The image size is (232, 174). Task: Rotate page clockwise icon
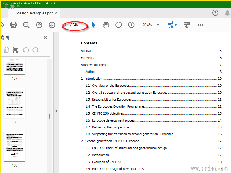click(36, 50)
